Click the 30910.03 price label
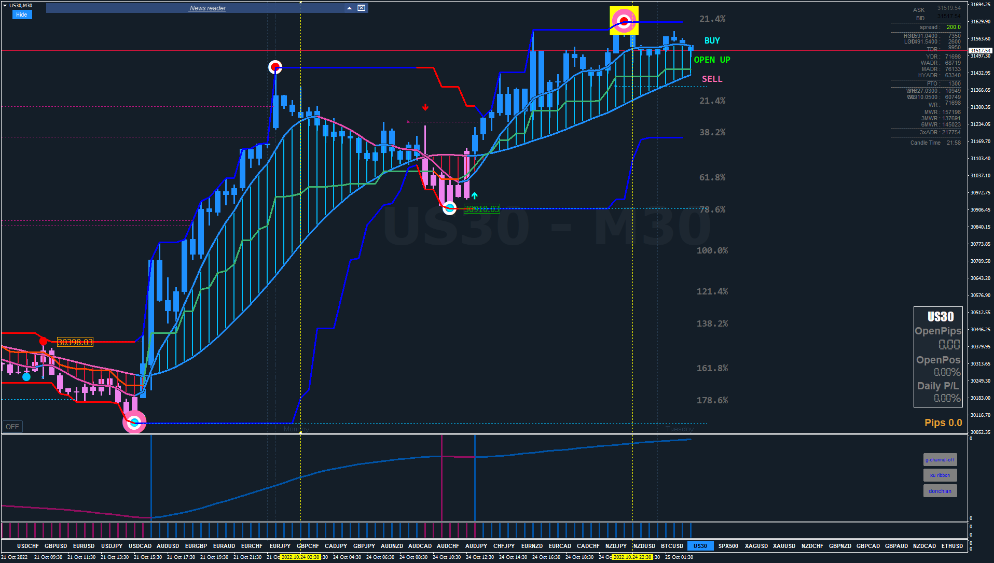994x563 pixels. [x=481, y=209]
